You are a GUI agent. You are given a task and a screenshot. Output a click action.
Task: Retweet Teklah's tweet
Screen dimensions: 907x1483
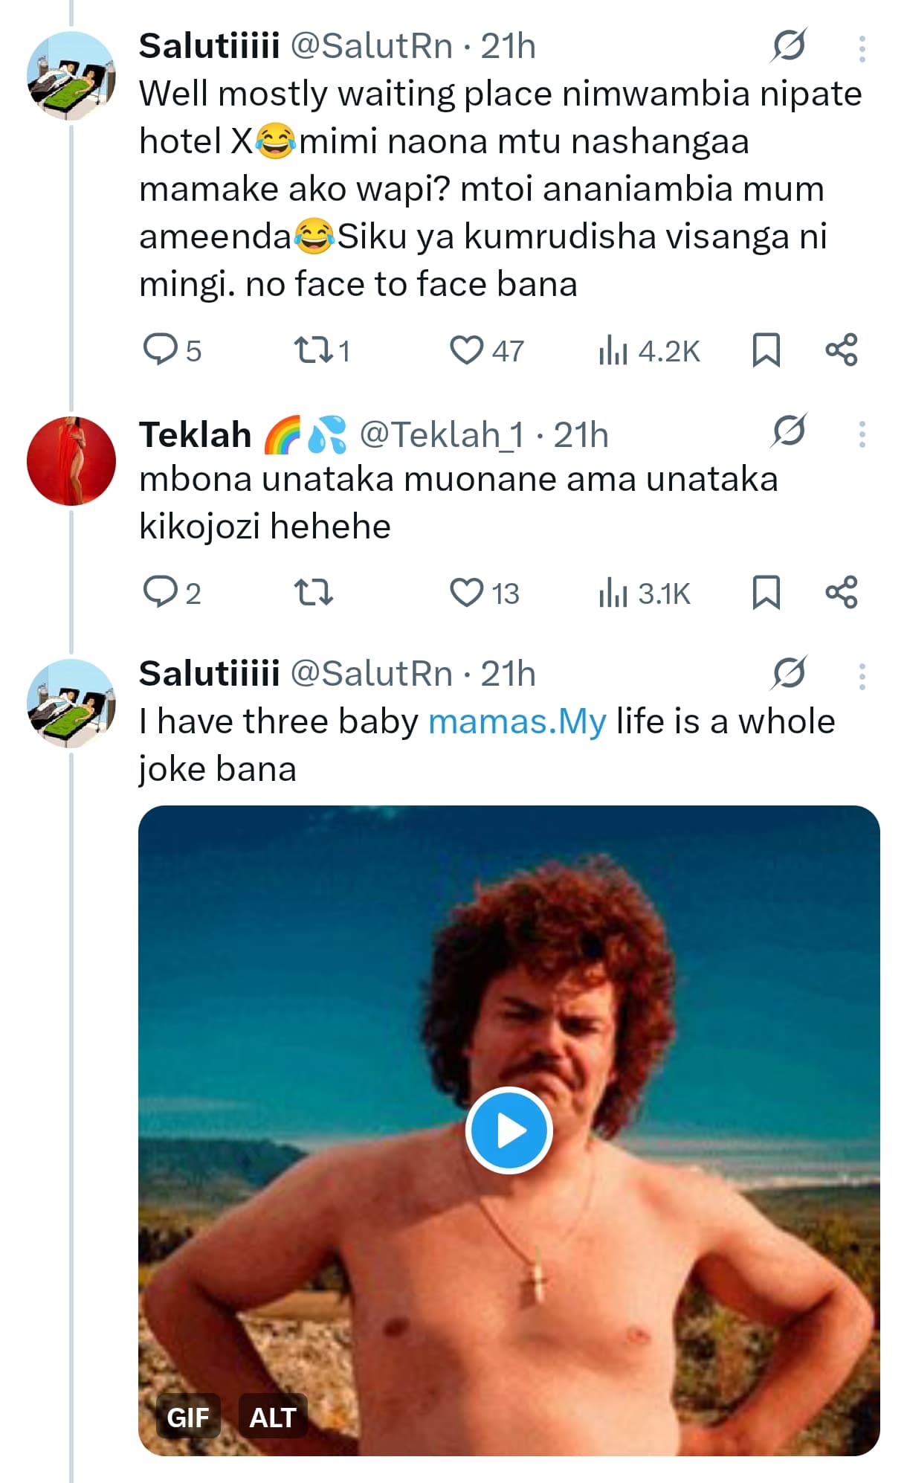313,593
